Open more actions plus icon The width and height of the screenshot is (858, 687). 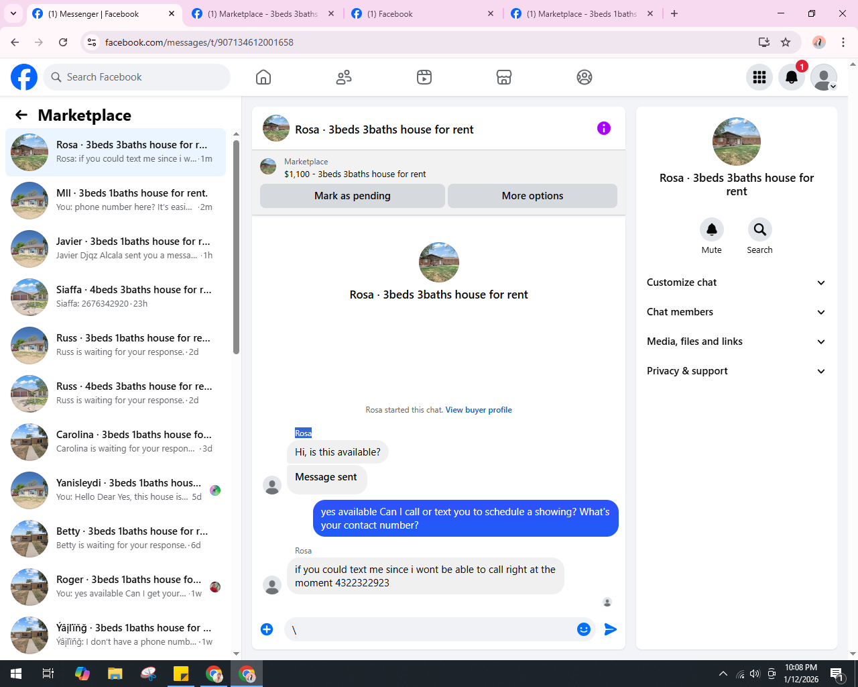(267, 629)
